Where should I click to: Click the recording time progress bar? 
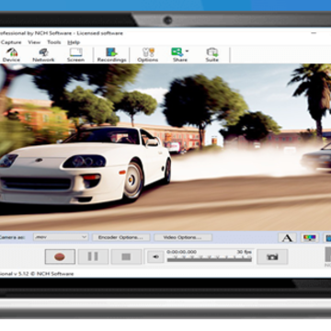(210, 259)
